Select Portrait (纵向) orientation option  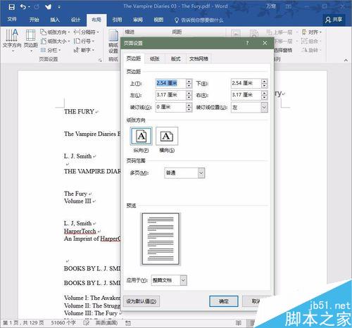pyautogui.click(x=141, y=136)
